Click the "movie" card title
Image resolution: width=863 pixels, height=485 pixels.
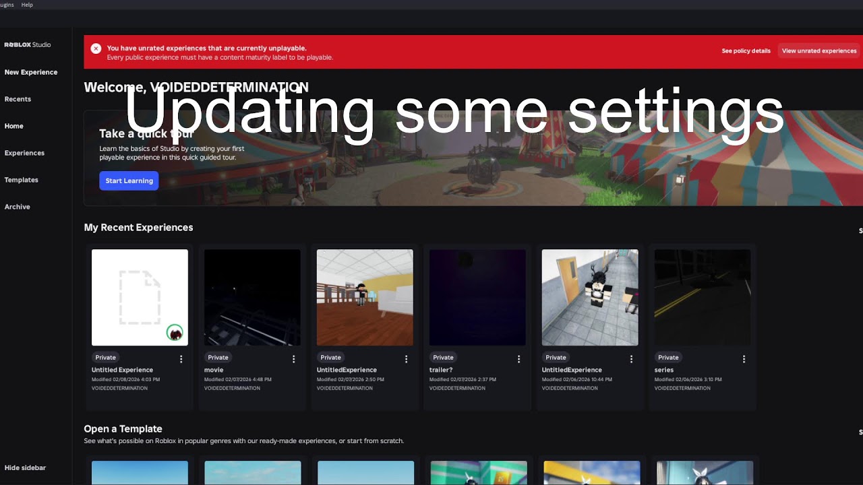(x=214, y=370)
